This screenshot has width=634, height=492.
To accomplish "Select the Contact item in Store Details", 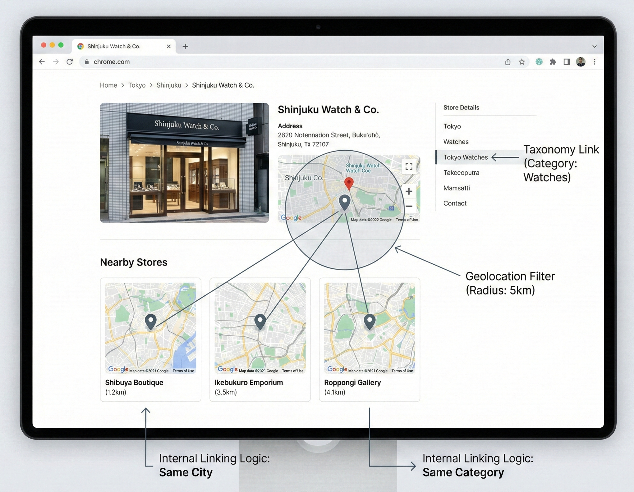I will (455, 203).
